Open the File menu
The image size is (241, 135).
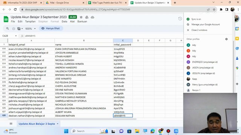coord(13,21)
